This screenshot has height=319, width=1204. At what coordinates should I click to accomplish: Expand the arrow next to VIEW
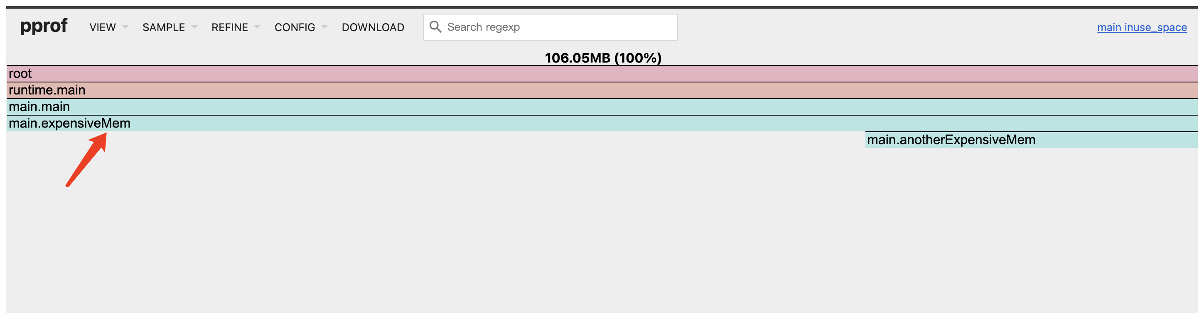tap(125, 27)
